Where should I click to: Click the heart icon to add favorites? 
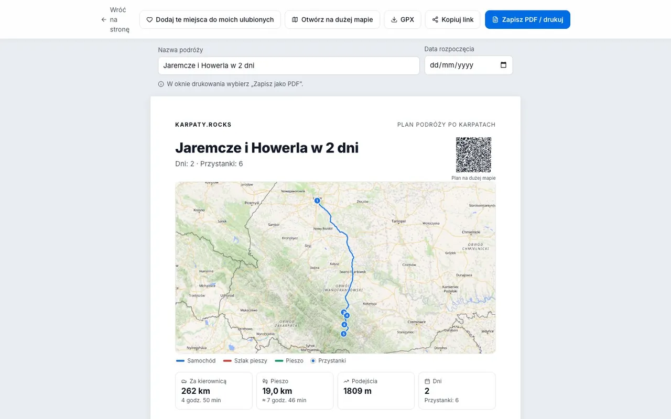pos(149,20)
